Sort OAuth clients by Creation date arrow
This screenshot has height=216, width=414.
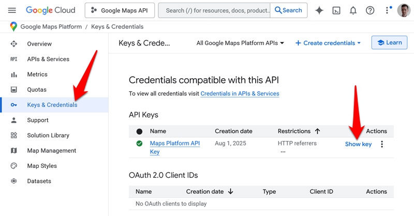coord(230,192)
